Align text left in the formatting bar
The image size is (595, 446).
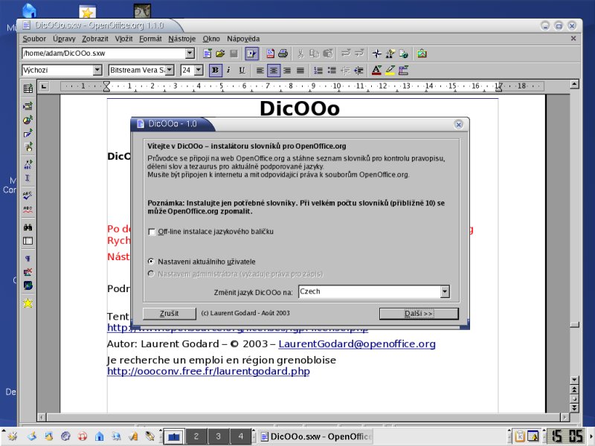pyautogui.click(x=260, y=70)
